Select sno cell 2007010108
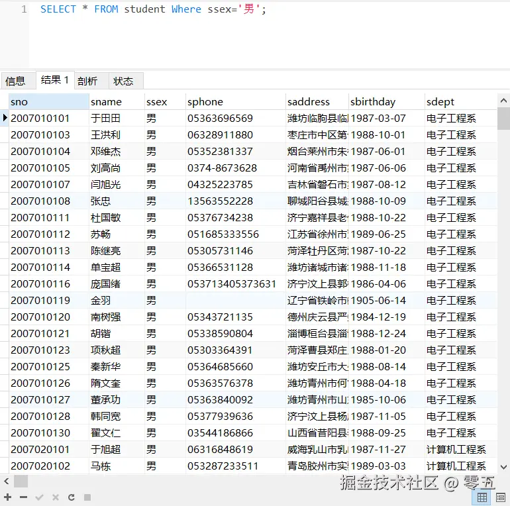The image size is (510, 506). tap(49, 201)
